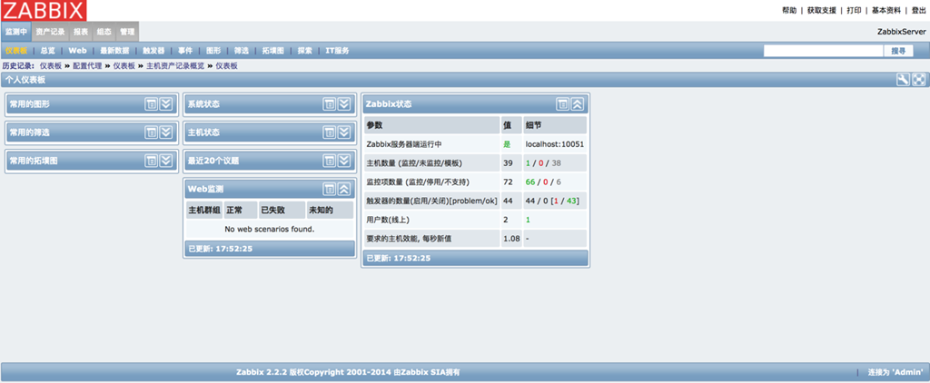The image size is (930, 383).
Task: Expand the 常用的图形 widget
Action: 166,103
